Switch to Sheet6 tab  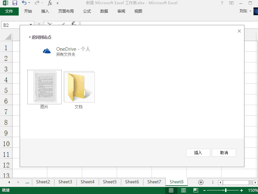132,182
